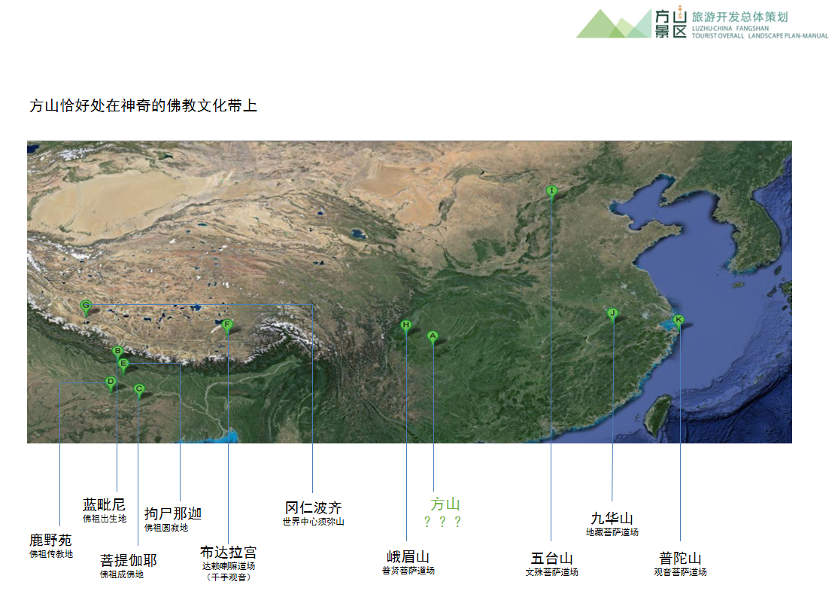Select the green map pin labeled B
The height and width of the screenshot is (597, 835).
(117, 351)
